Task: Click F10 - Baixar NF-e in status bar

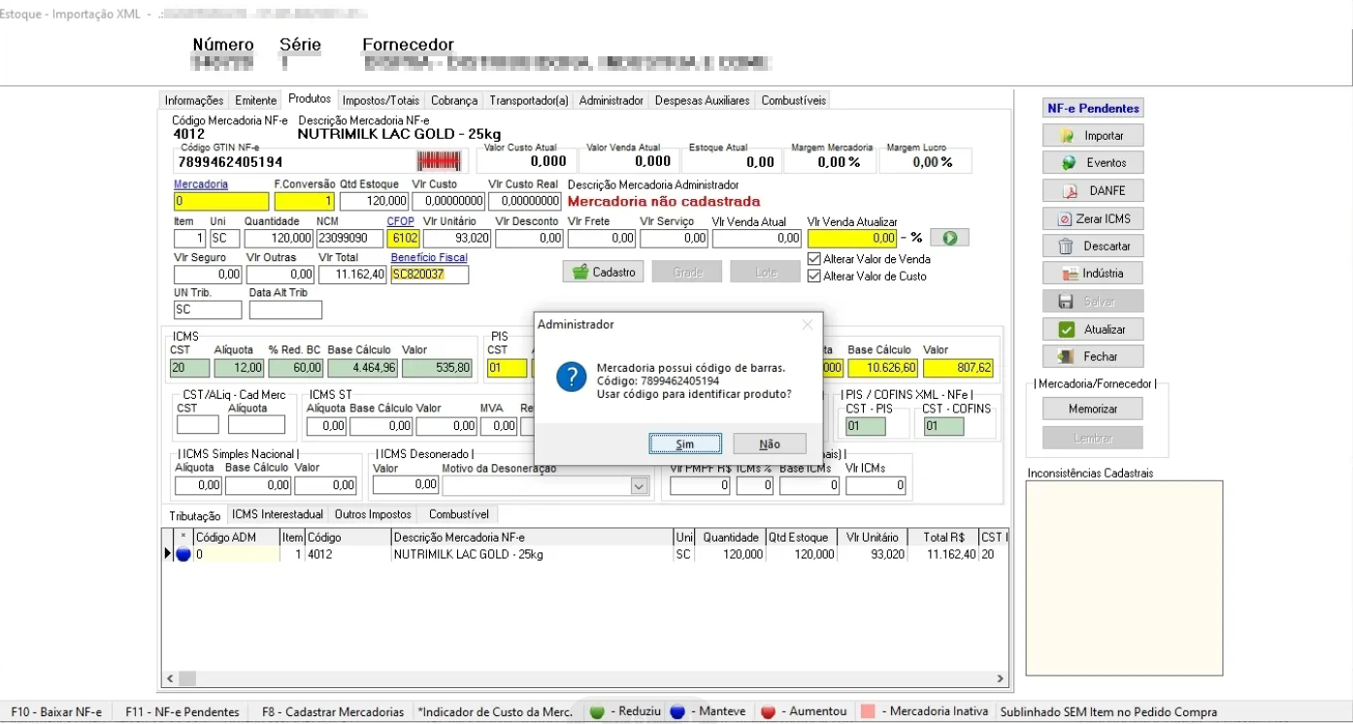Action: click(x=56, y=711)
